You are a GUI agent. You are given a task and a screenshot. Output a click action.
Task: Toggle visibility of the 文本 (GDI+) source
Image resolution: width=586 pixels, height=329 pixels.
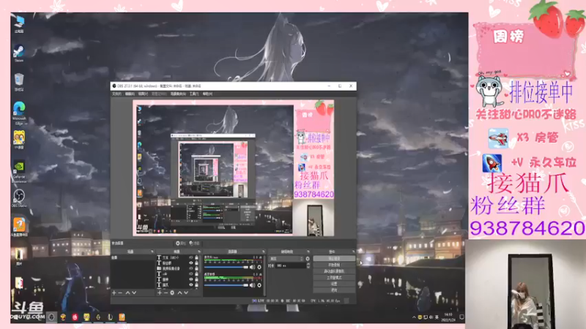(x=191, y=257)
